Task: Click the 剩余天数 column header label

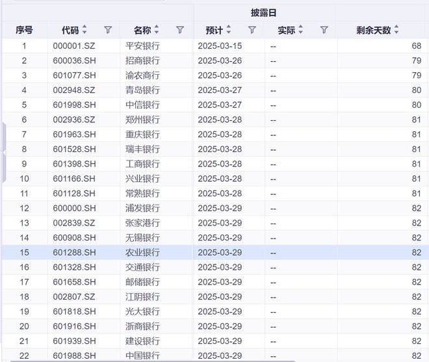Action: coord(374,30)
